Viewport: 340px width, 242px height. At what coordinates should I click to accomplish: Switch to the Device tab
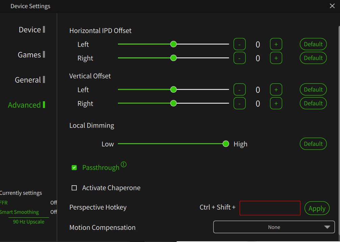[30, 30]
